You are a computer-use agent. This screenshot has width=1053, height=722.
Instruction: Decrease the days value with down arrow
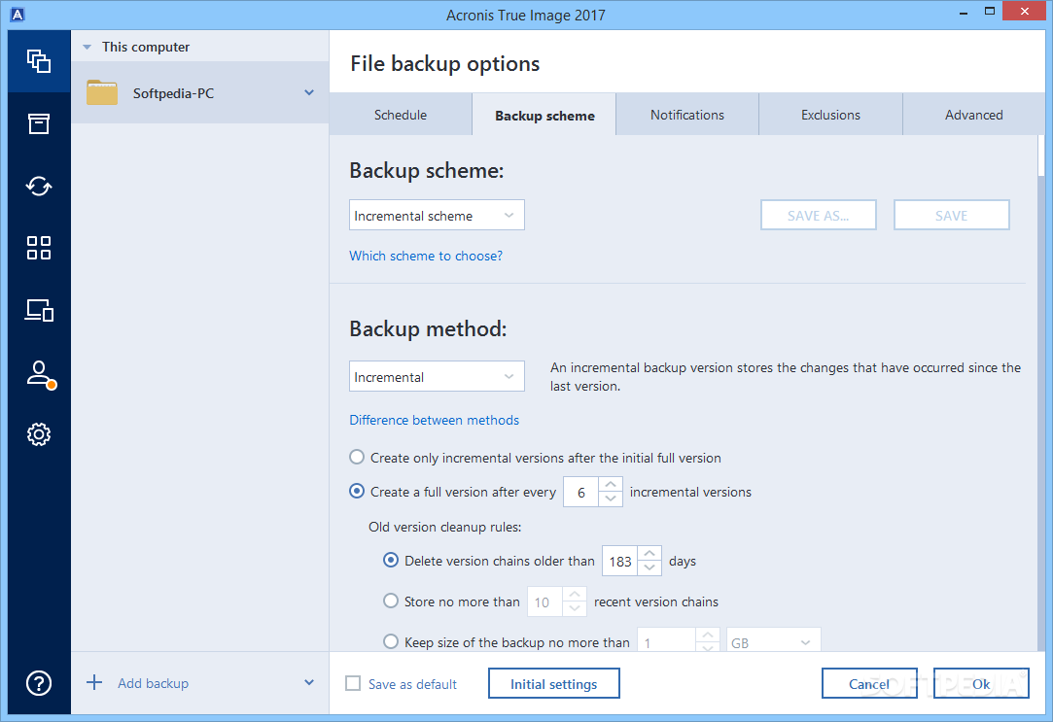[x=649, y=567]
